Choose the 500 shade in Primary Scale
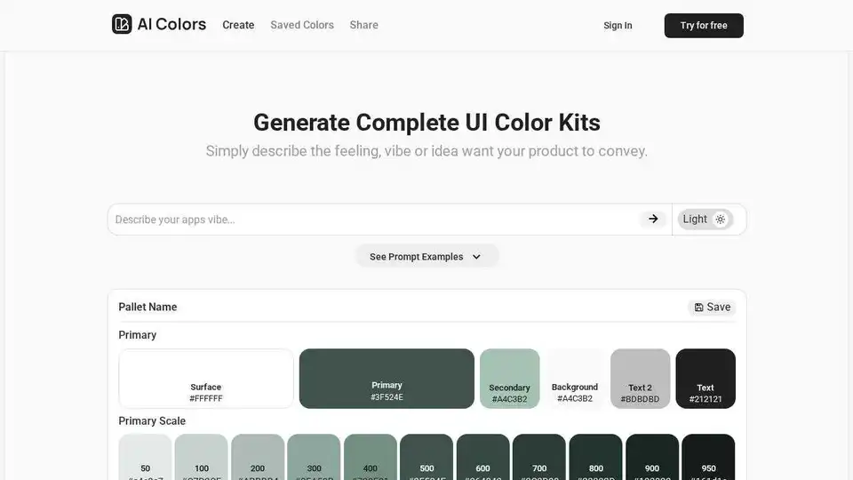 click(426, 457)
